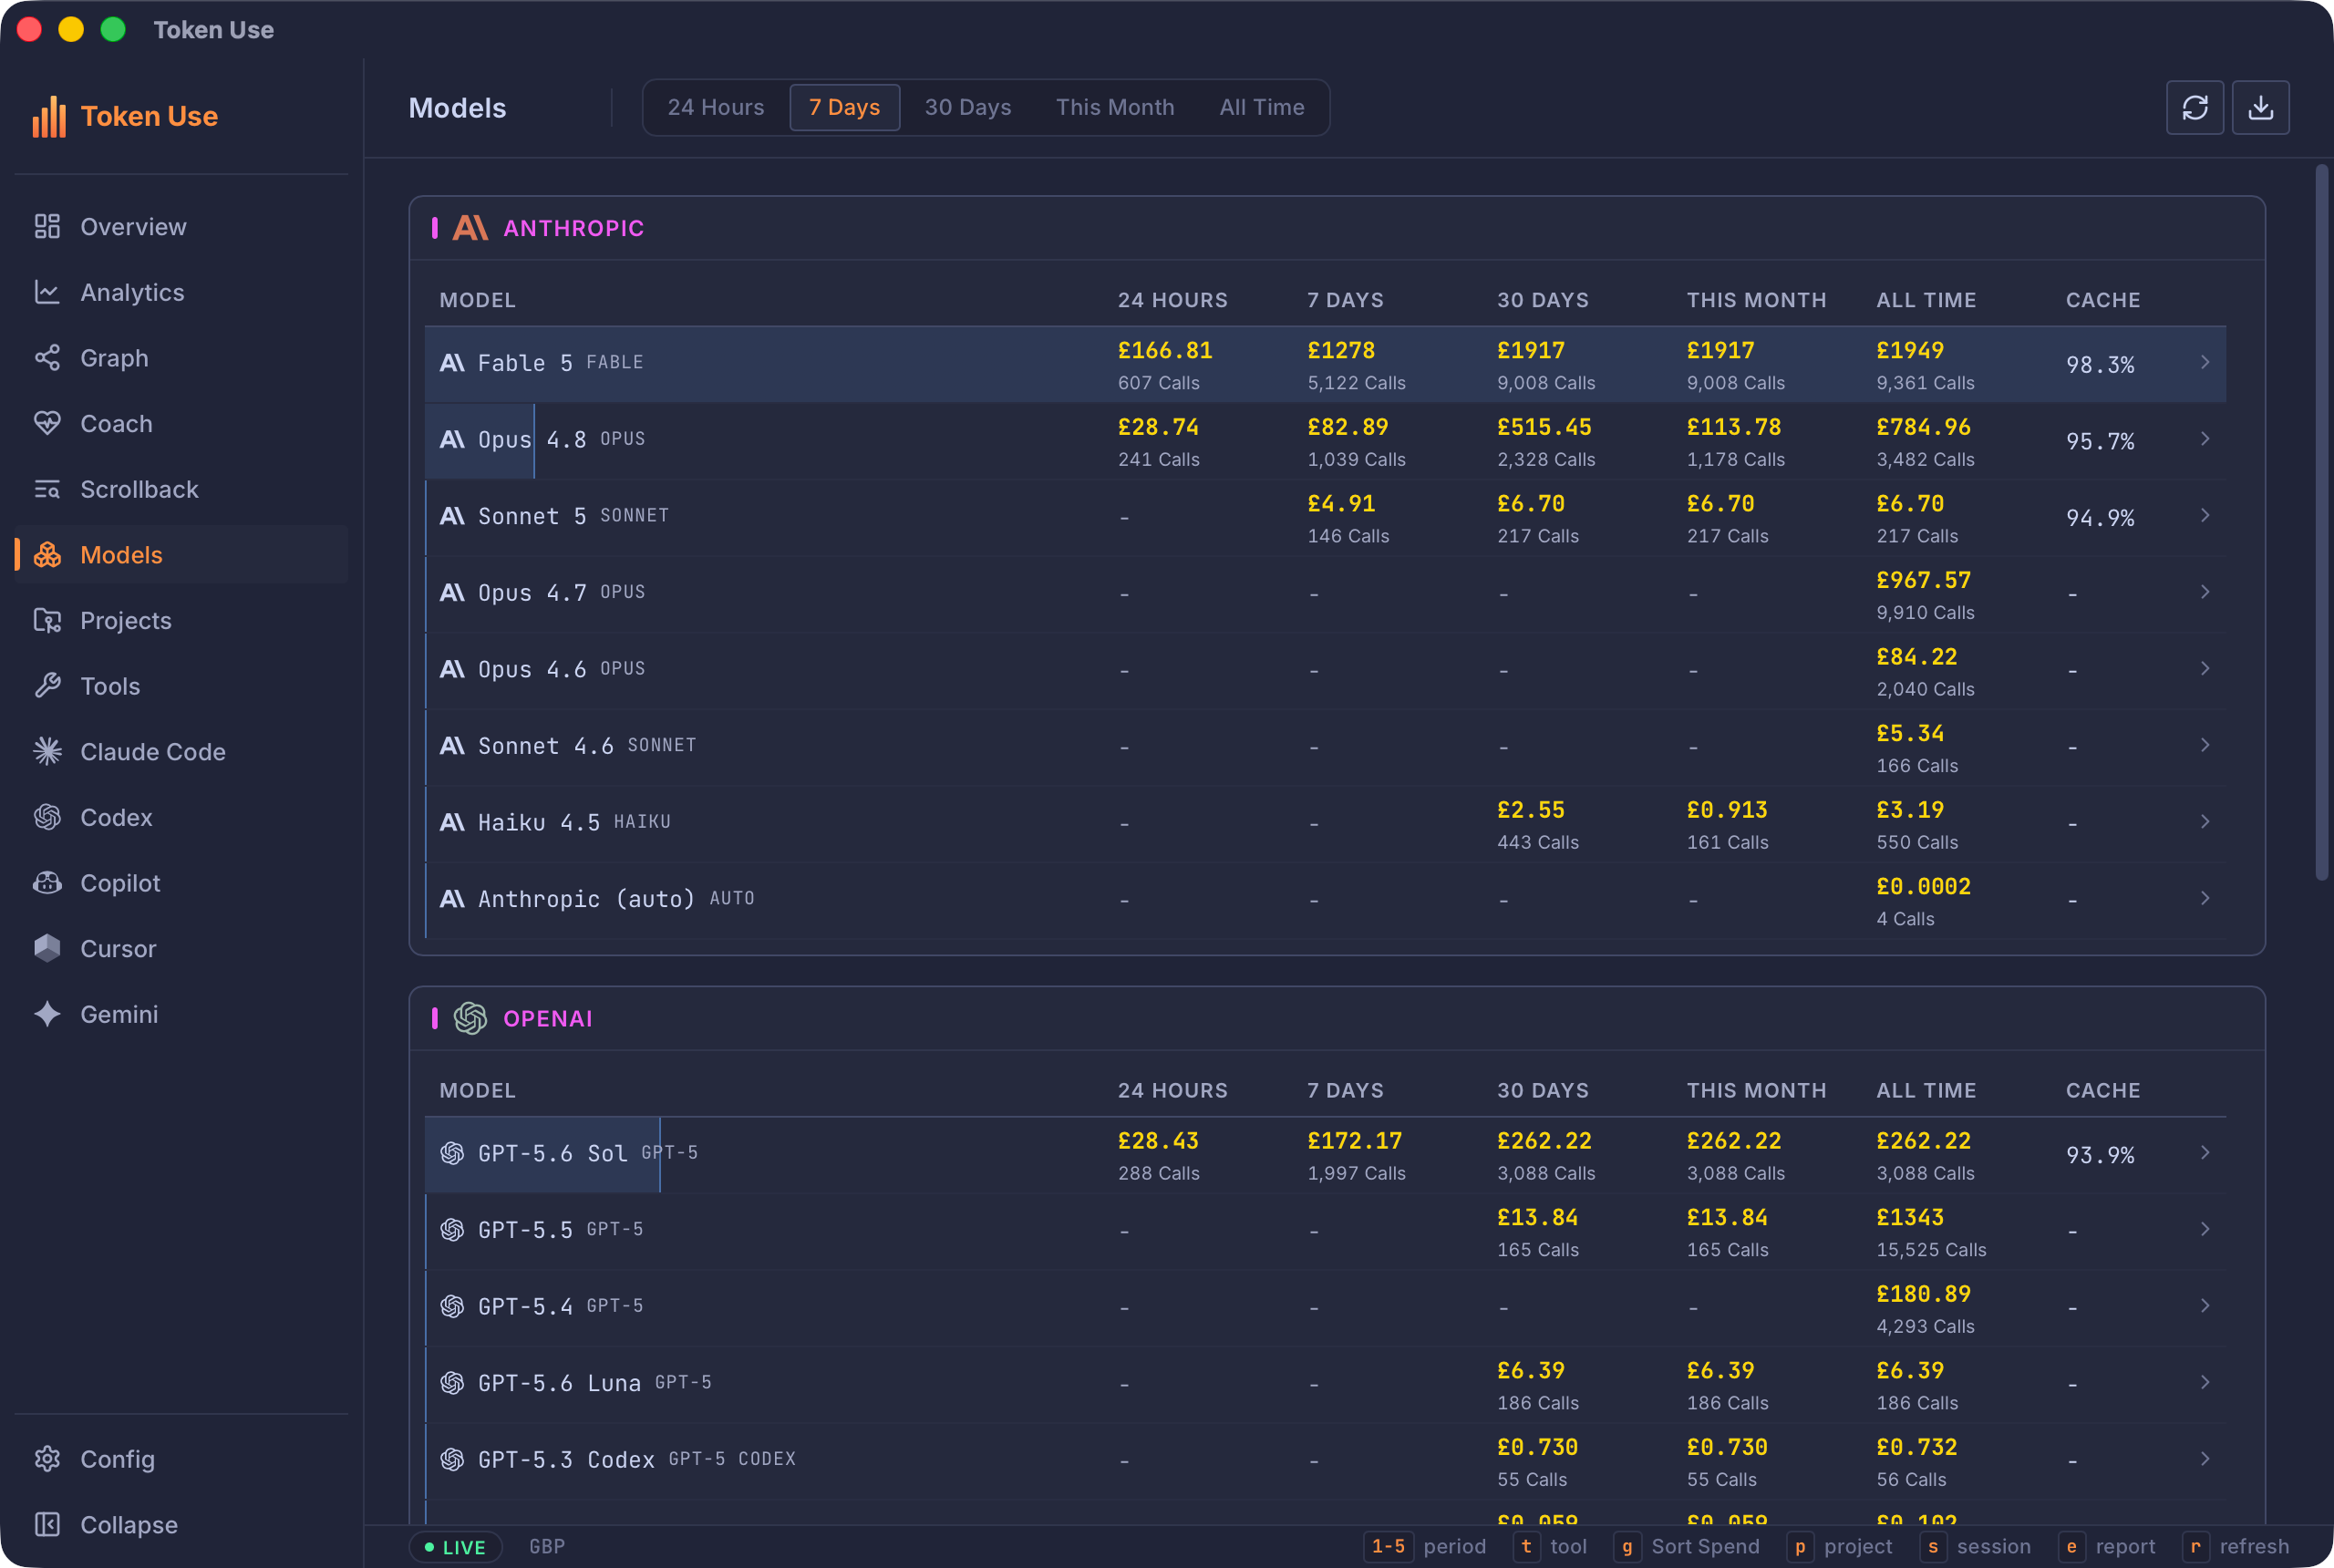This screenshot has width=2334, height=1568.
Task: Click the Opus 4.6 model row name
Action: click(531, 669)
